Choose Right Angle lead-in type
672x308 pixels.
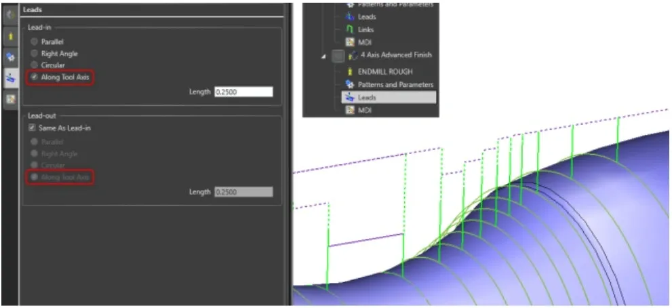[35, 54]
